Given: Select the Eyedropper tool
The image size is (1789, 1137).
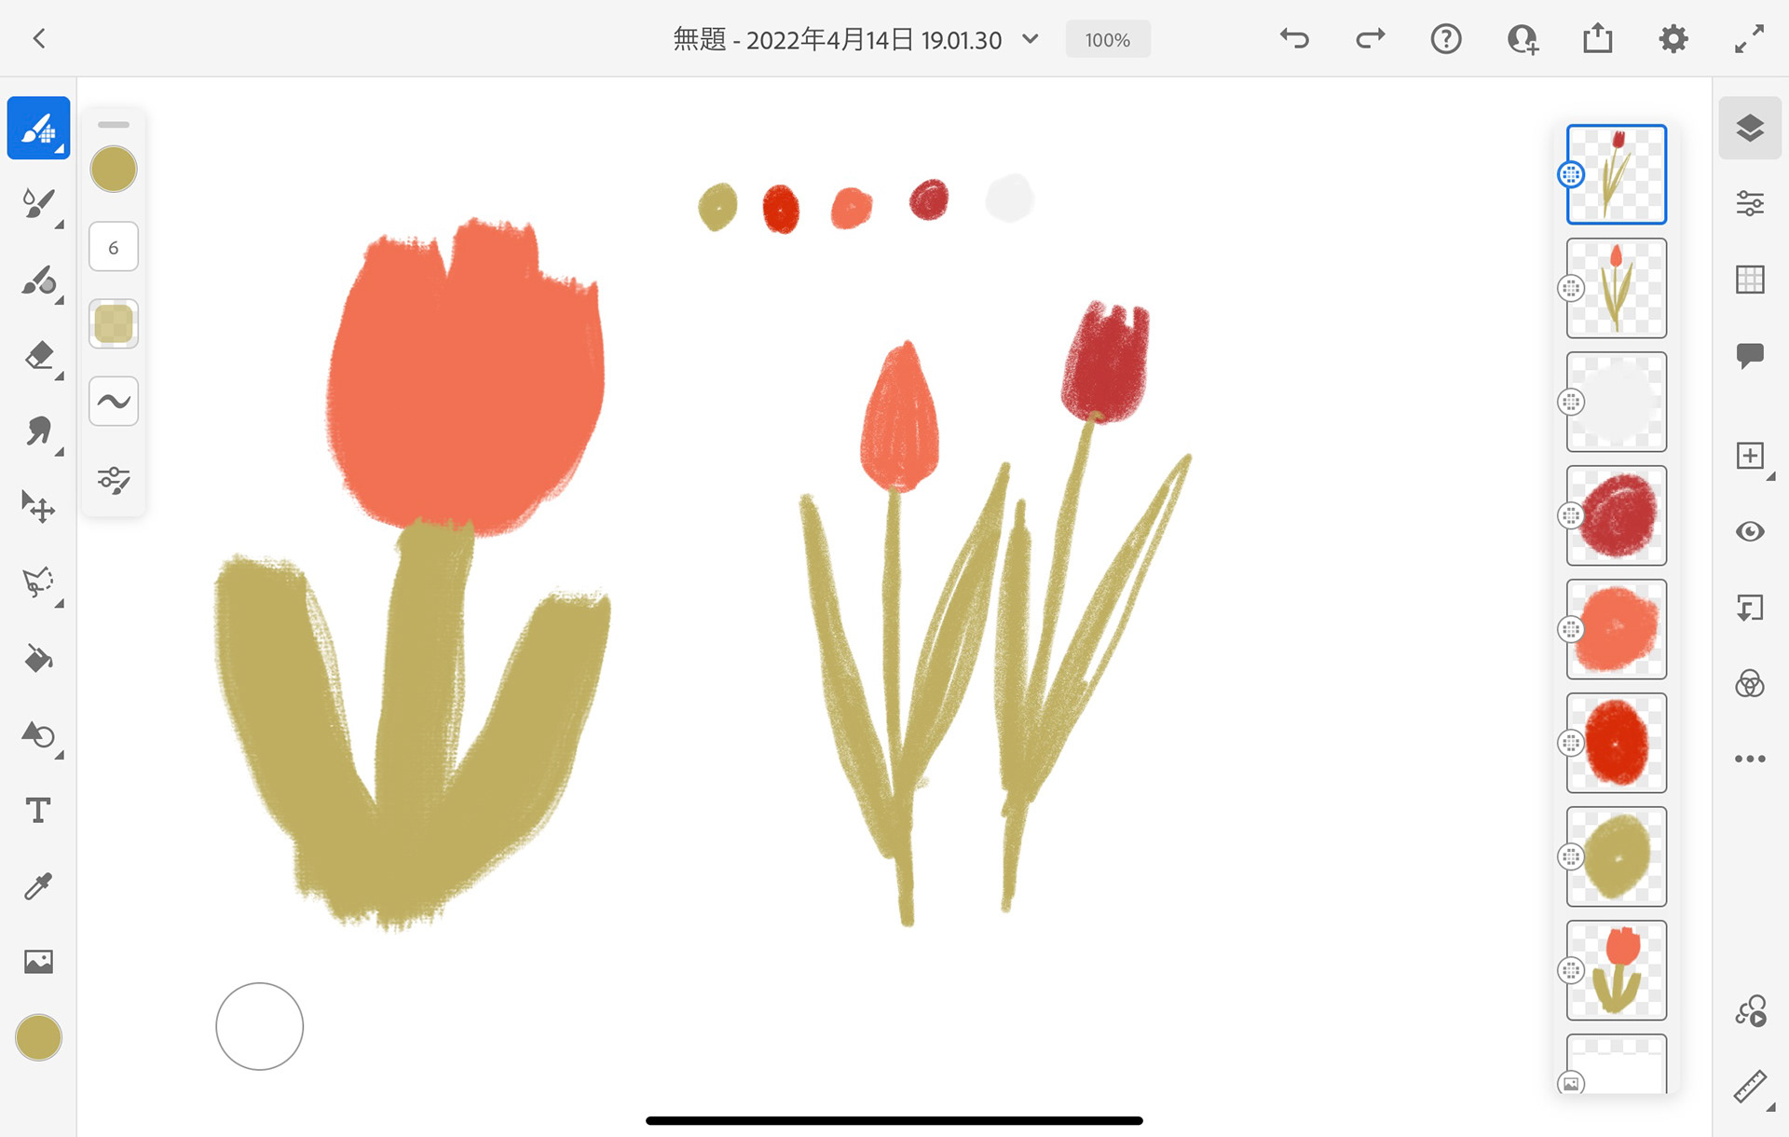Looking at the screenshot, I should point(39,886).
